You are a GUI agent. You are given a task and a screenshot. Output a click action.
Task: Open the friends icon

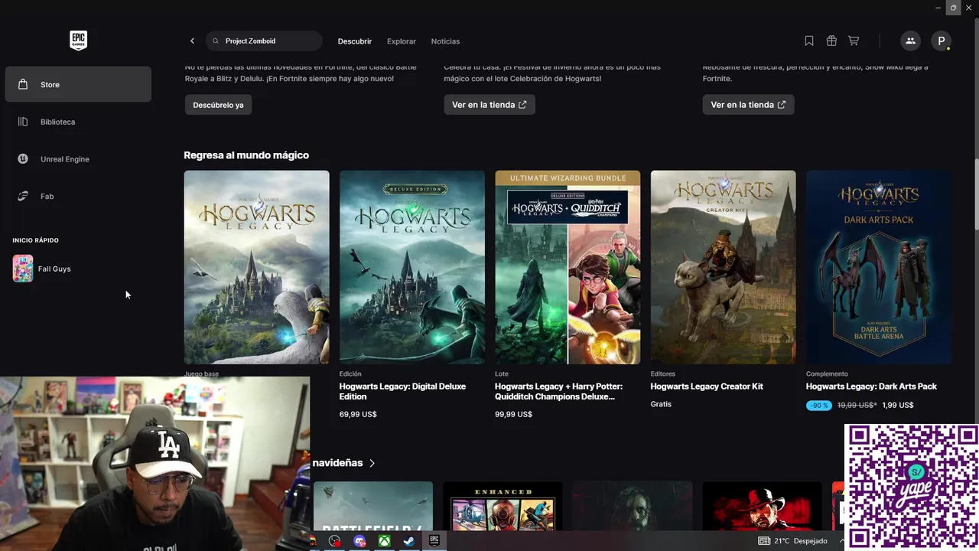910,41
